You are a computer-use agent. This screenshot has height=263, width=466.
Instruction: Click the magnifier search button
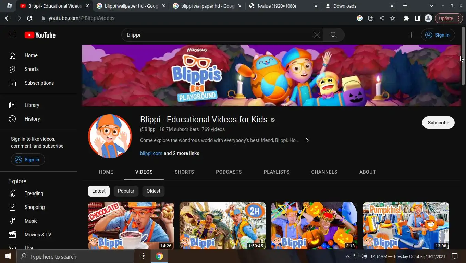click(333, 35)
